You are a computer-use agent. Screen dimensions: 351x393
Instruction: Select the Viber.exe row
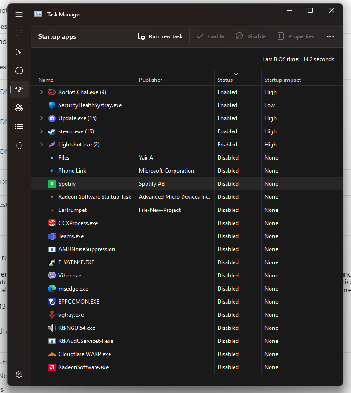click(x=94, y=276)
